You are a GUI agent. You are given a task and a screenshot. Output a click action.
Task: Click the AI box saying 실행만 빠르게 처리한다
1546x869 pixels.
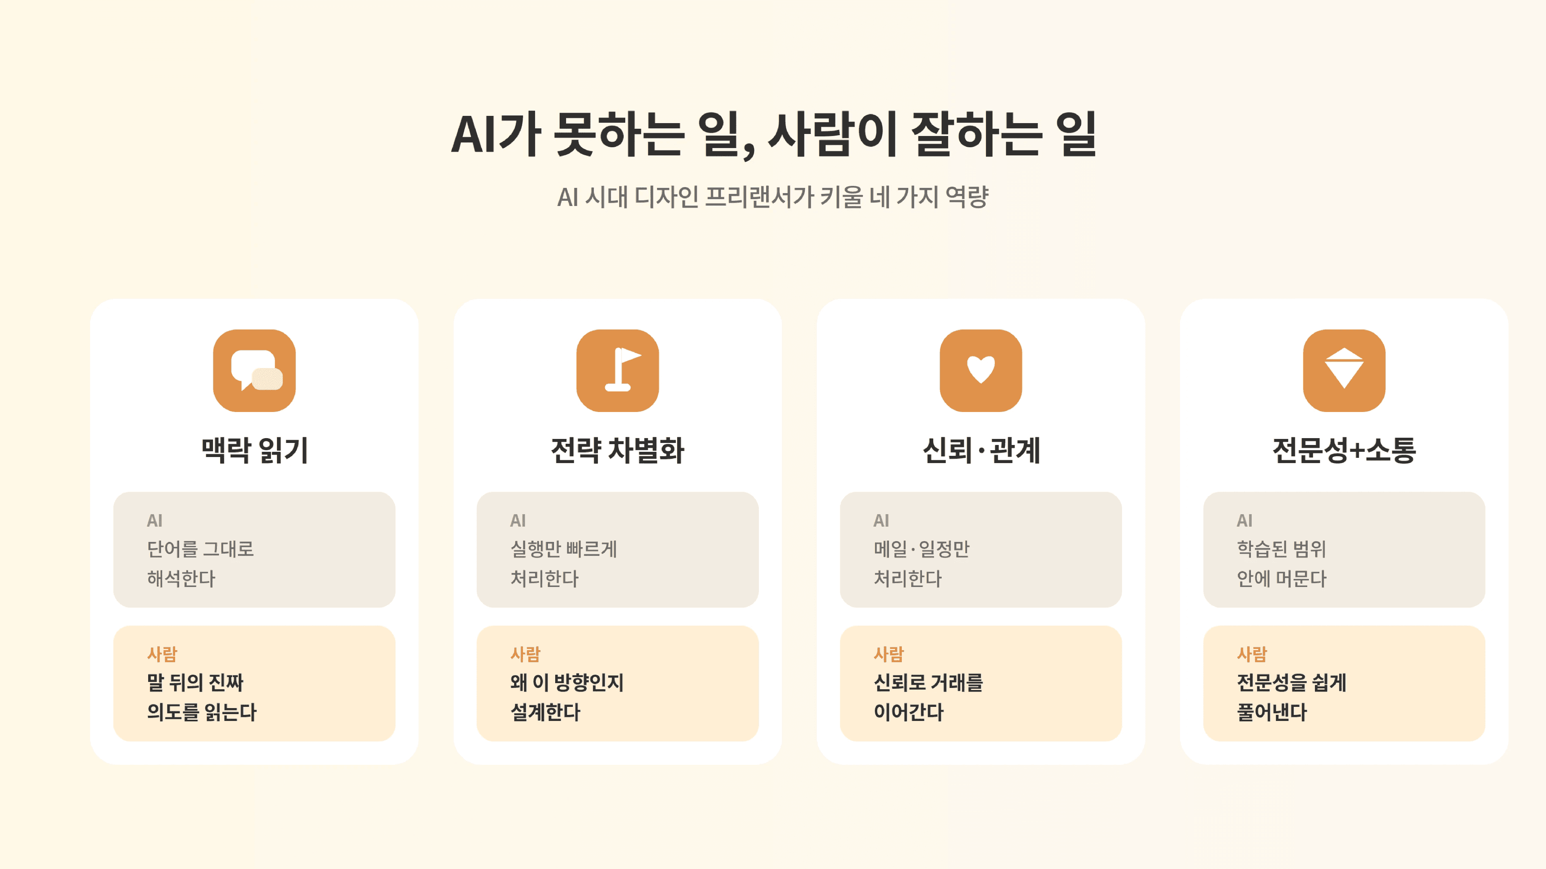[x=618, y=549]
